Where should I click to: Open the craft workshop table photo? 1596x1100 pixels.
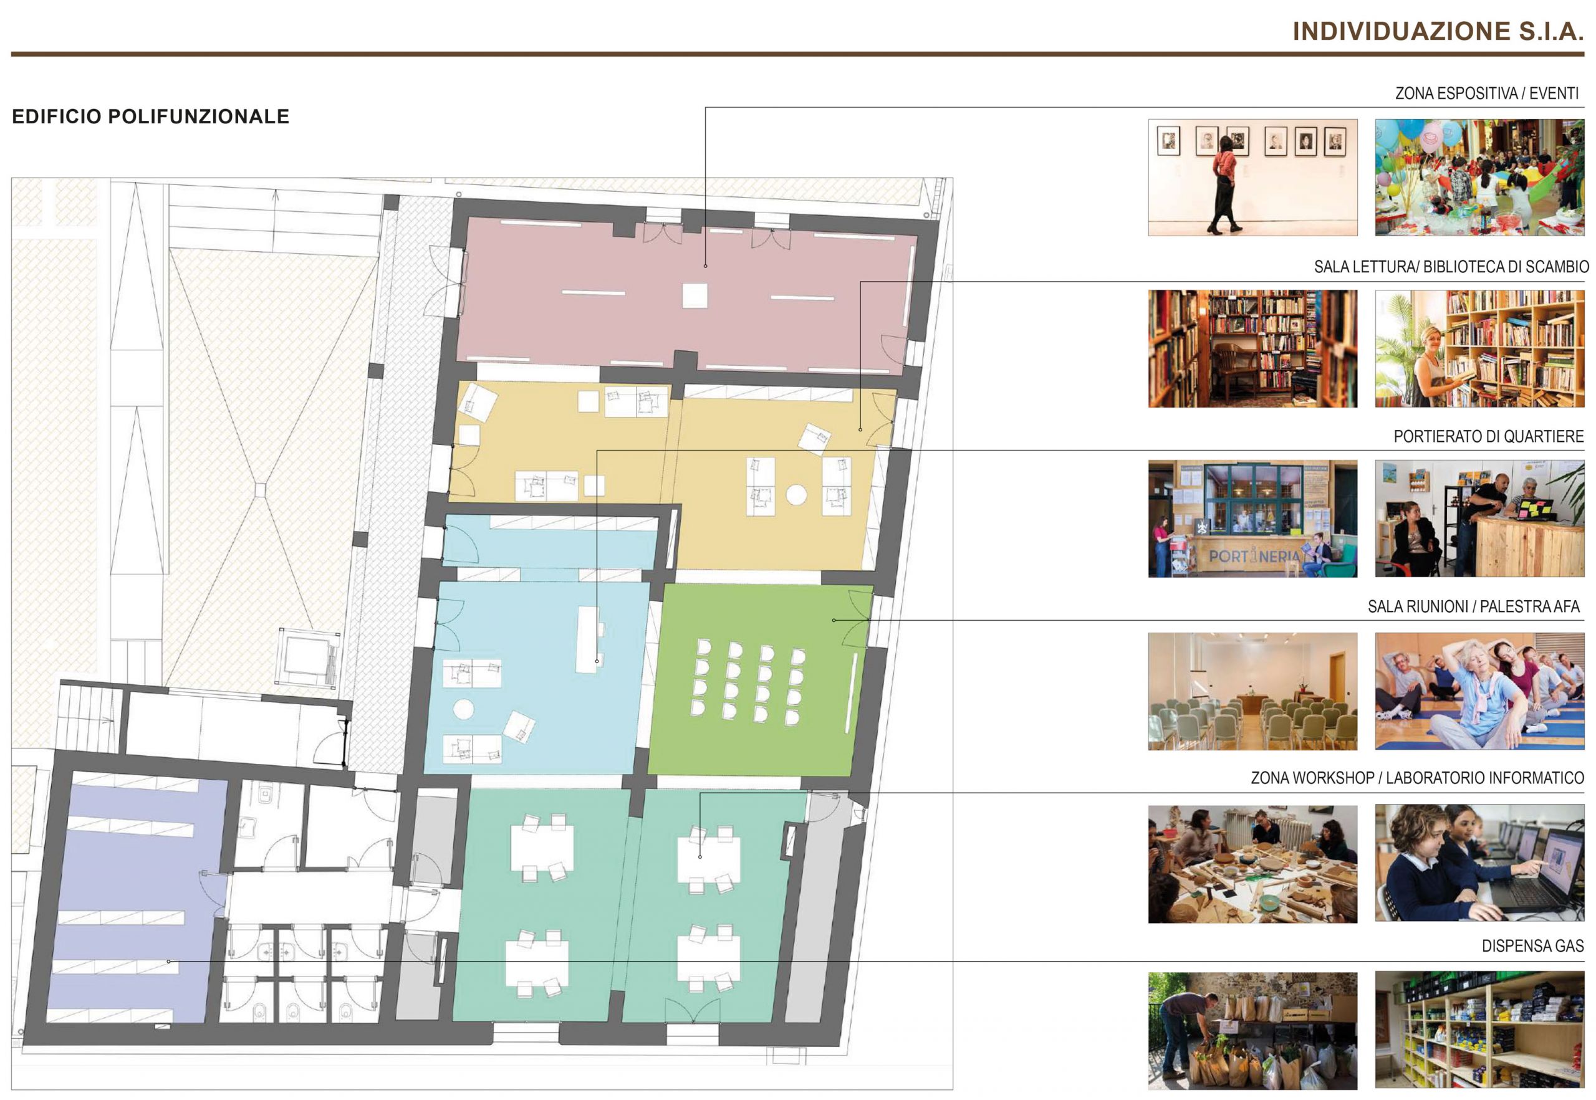[1252, 864]
